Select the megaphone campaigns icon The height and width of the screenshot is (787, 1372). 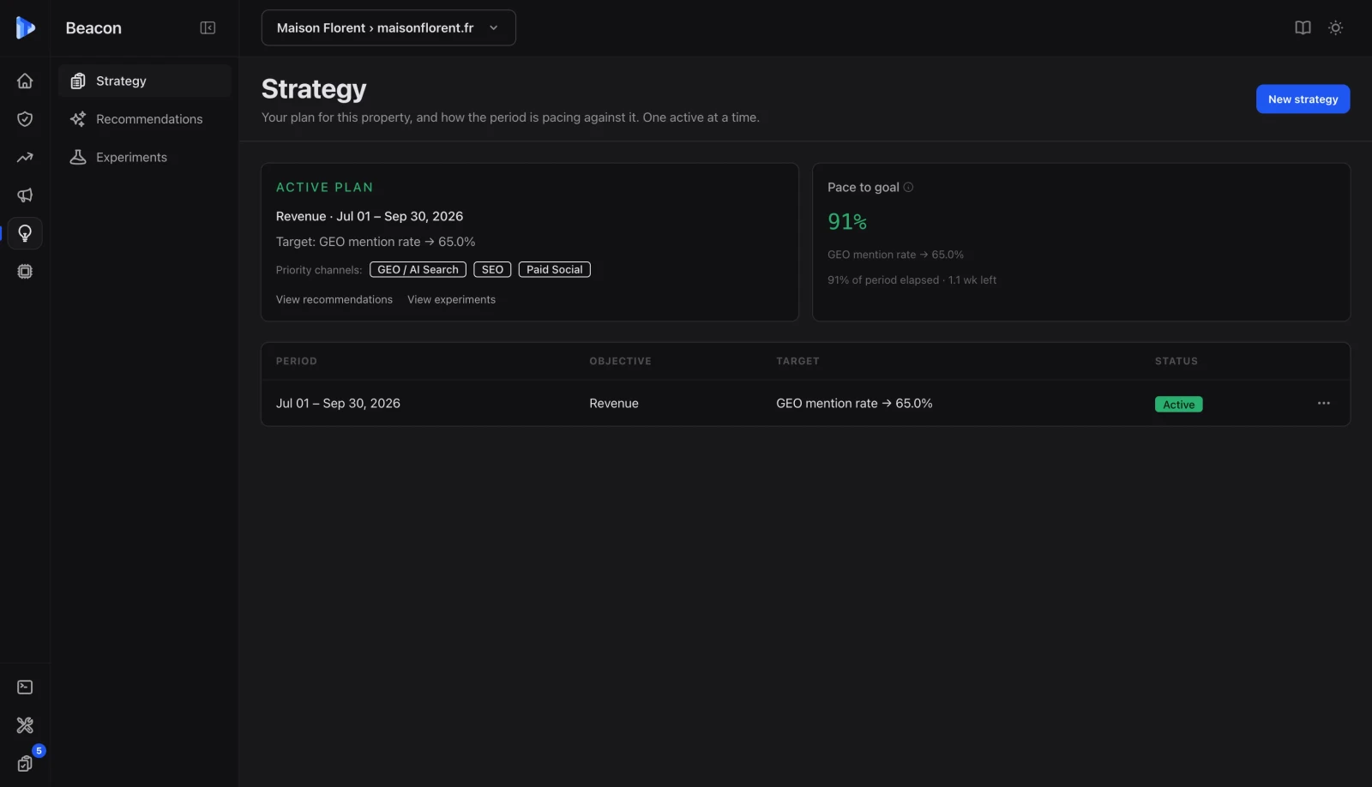tap(25, 195)
